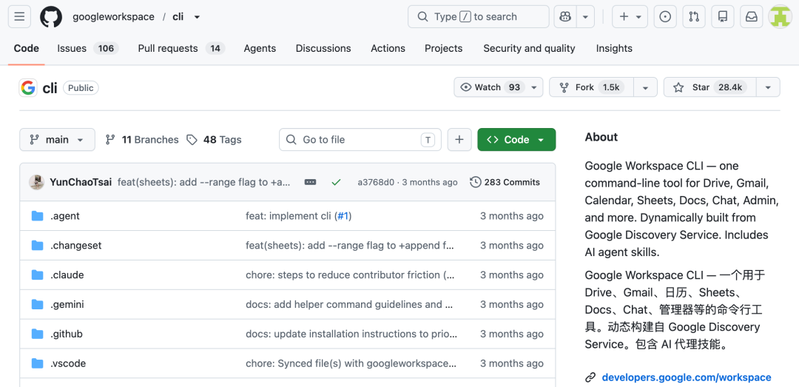Viewport: 799px width, 387px height.
Task: Expand repository switcher caret after cli
Action: point(198,17)
